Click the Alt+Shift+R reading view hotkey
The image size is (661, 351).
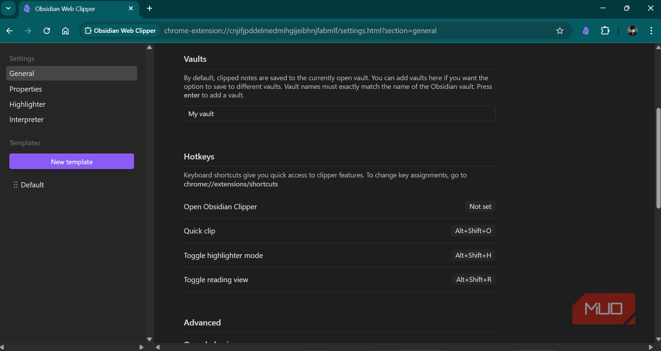click(x=474, y=280)
